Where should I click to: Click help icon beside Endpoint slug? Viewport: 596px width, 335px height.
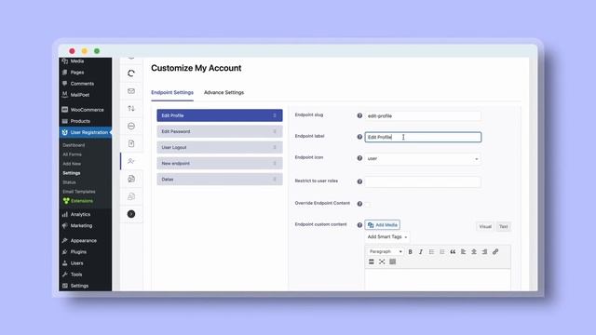(359, 115)
